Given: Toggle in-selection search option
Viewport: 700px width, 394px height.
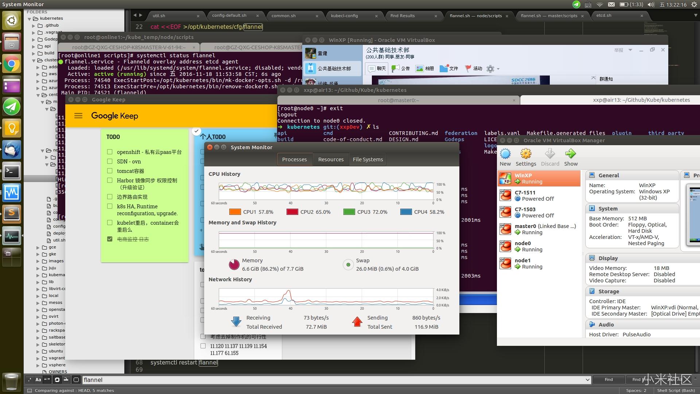Looking at the screenshot, I should (66, 380).
